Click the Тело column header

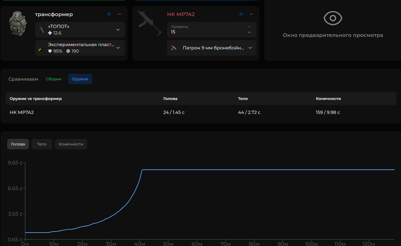pyautogui.click(x=243, y=99)
